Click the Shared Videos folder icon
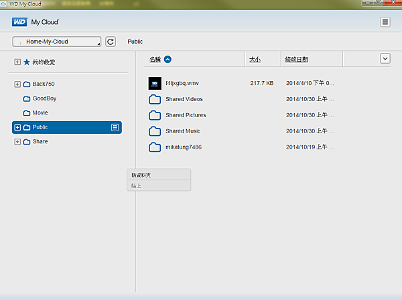402x300 pixels. pos(155,99)
